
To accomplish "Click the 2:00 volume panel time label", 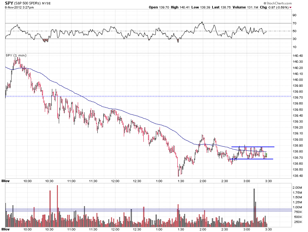I will (203, 229).
